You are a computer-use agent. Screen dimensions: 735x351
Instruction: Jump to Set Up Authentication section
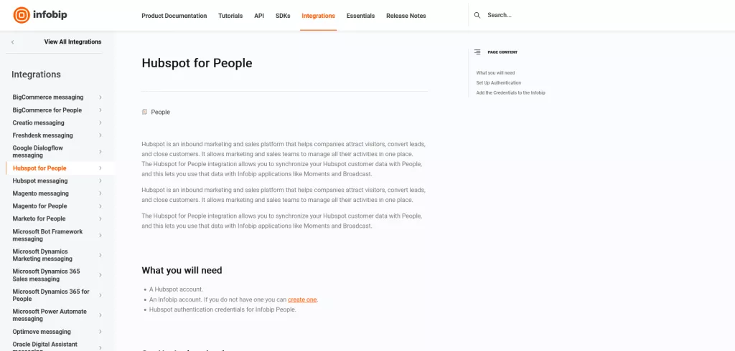(x=498, y=83)
